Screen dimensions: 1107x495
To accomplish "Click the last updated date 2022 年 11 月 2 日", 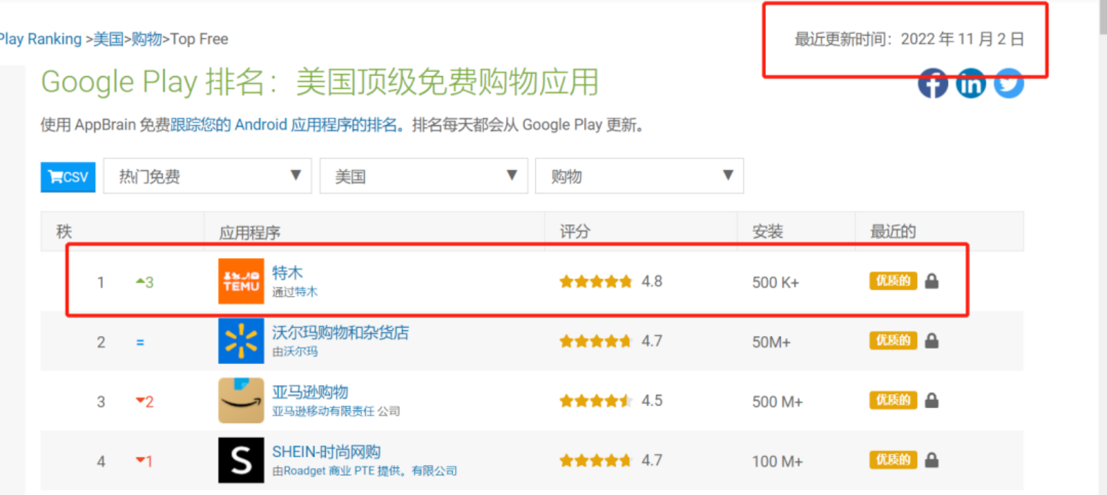I will [963, 39].
